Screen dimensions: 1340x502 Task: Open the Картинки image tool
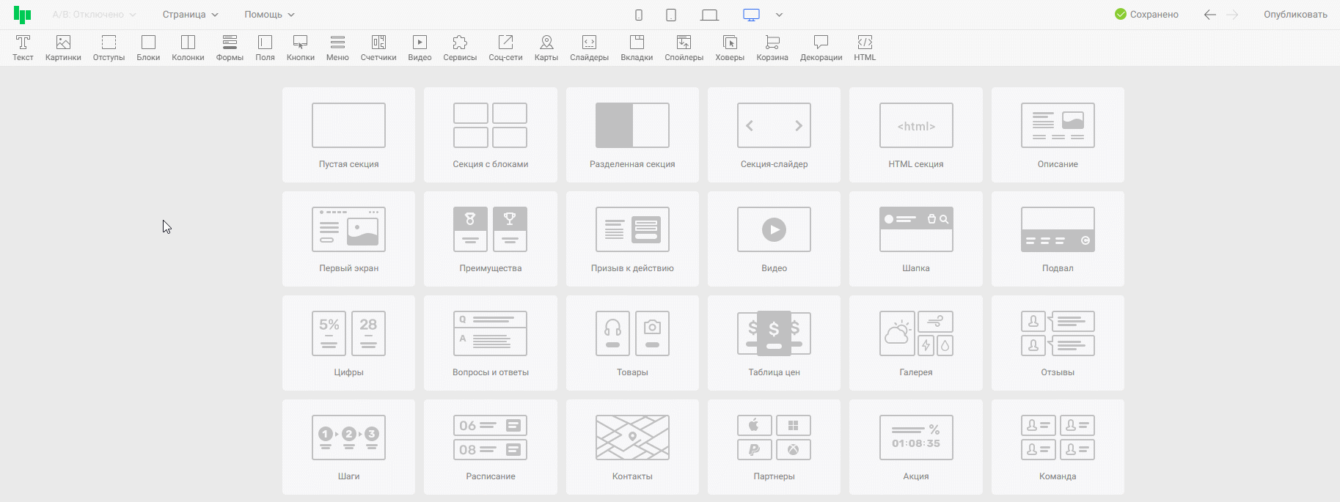(63, 48)
